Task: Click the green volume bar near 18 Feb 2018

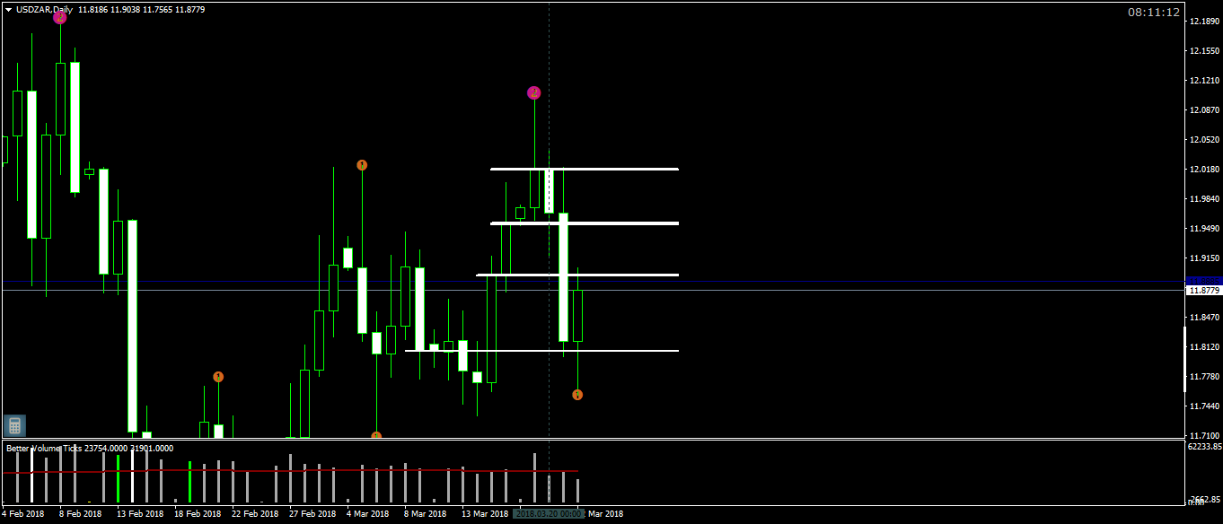Action: (x=189, y=482)
